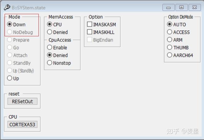The height and width of the screenshot is (140, 204).
Task: Set MemAccess to Denied
Action: (x=50, y=32)
